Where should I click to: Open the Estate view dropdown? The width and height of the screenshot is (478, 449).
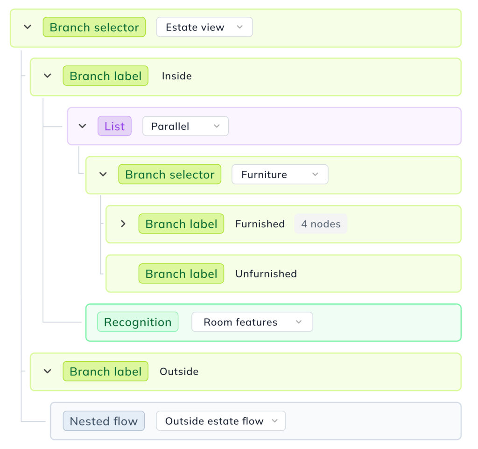click(204, 27)
